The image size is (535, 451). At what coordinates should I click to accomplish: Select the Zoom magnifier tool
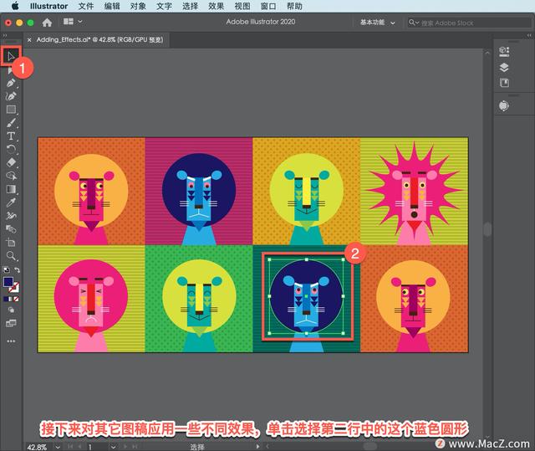(12, 256)
